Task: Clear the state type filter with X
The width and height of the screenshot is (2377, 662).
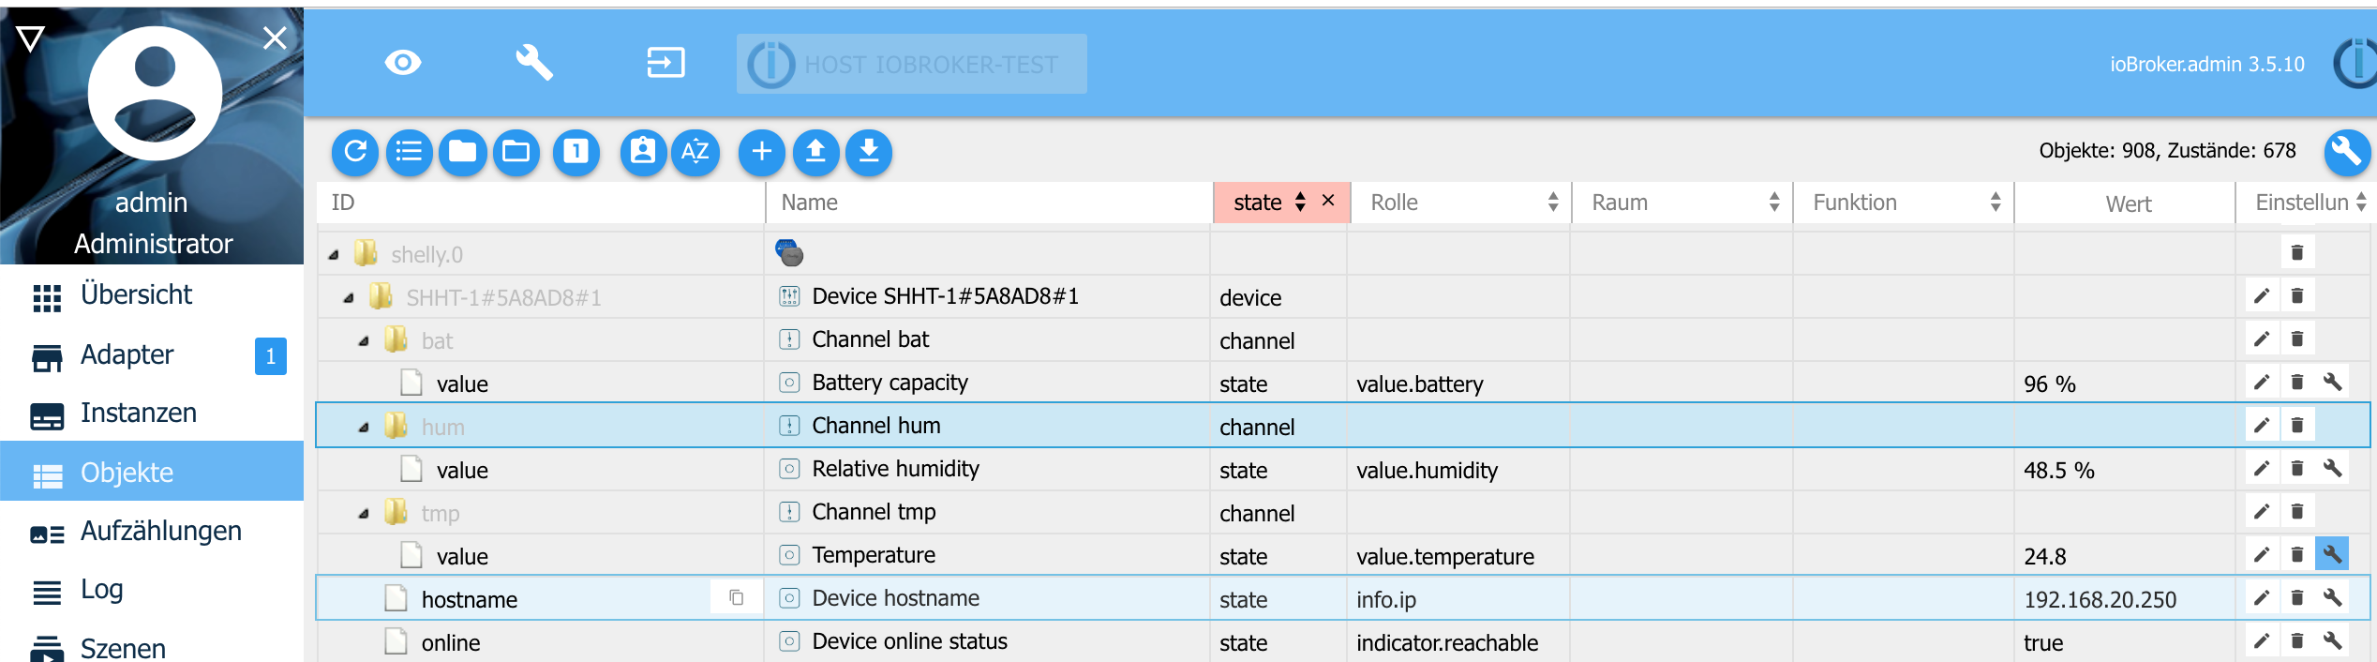Action: (x=1328, y=201)
